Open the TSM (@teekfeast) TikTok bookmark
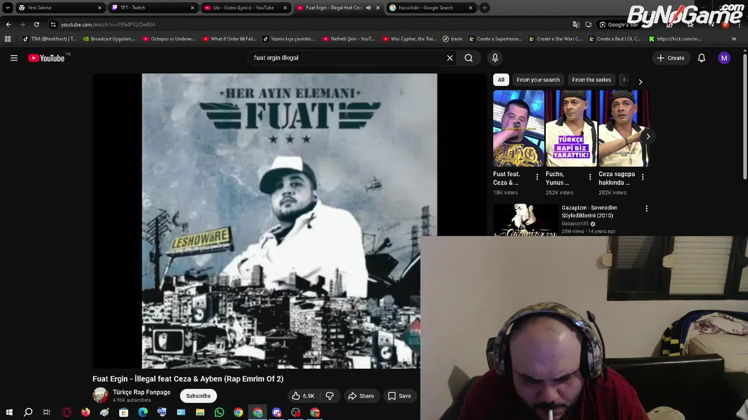748x420 pixels. point(50,39)
